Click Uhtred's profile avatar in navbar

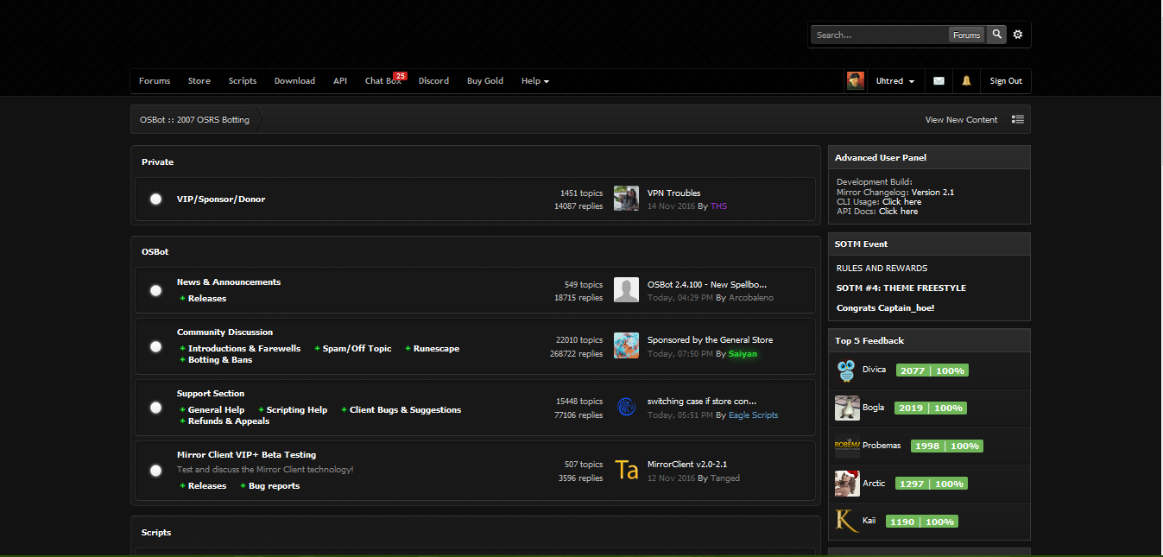(856, 81)
